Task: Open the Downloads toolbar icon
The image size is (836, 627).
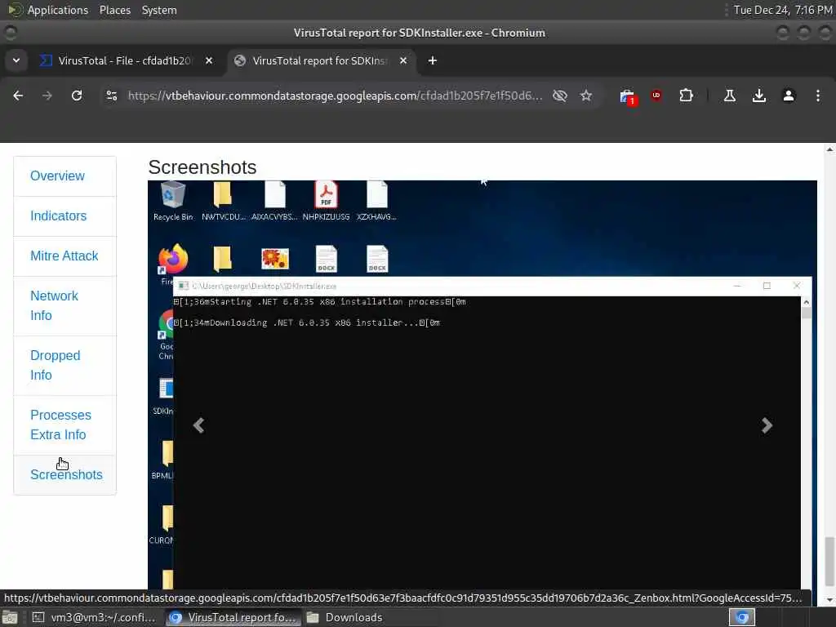Action: [x=758, y=96]
